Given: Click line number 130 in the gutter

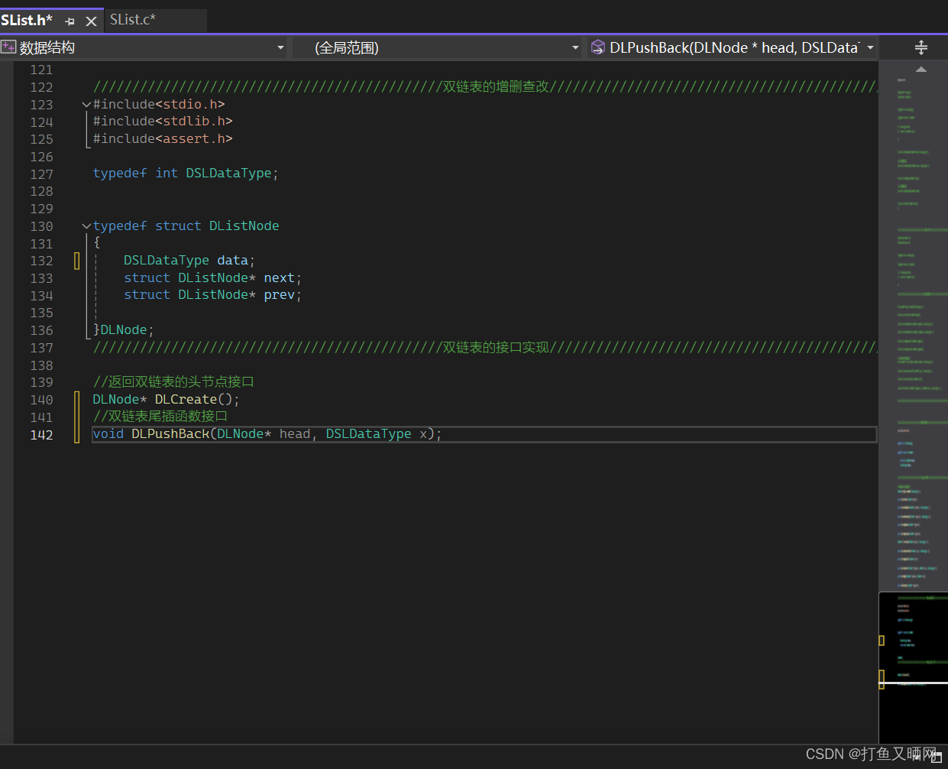Looking at the screenshot, I should [x=42, y=226].
